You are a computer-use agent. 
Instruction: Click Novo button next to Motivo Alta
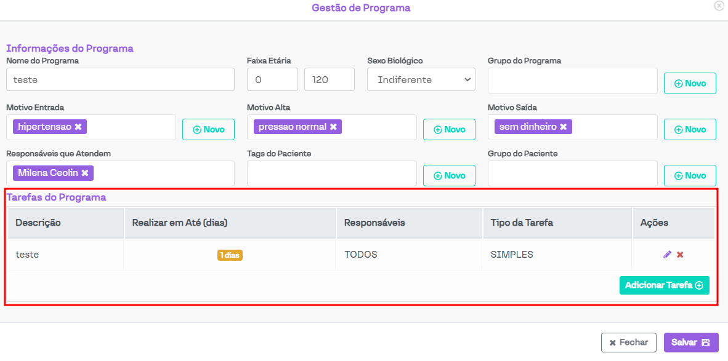click(x=449, y=129)
